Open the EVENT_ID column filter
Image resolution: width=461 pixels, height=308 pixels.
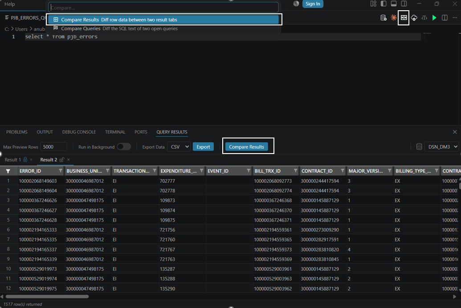(x=249, y=171)
